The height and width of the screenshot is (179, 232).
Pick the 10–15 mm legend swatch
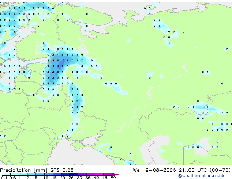pyautogui.click(x=48, y=174)
